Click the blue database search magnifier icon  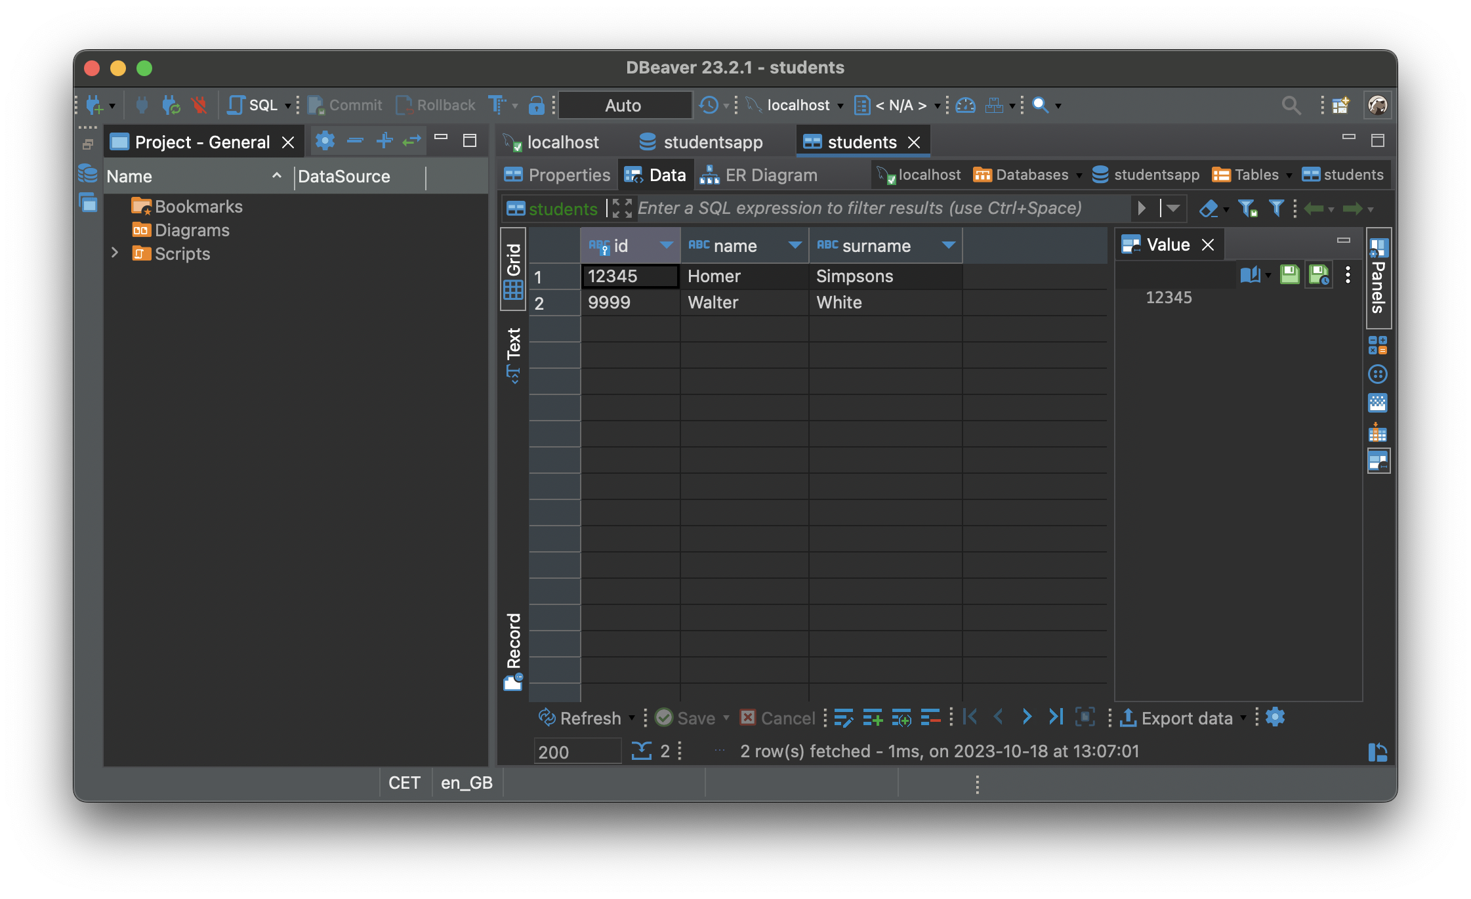tap(1041, 105)
